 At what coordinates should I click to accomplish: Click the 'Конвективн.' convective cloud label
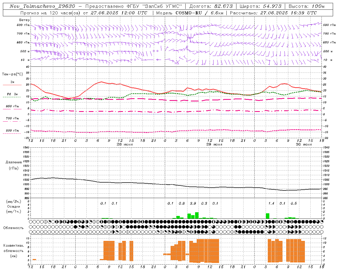[13, 246]
